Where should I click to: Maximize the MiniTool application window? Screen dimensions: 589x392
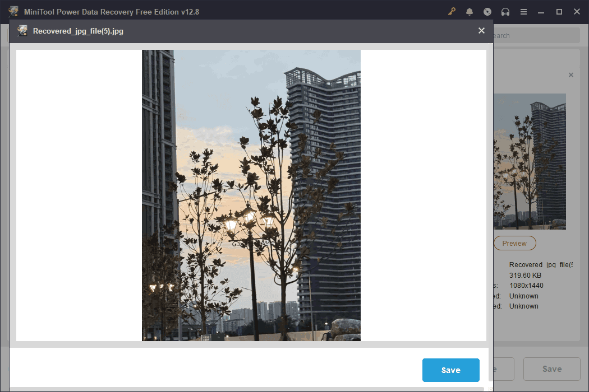[x=559, y=11]
